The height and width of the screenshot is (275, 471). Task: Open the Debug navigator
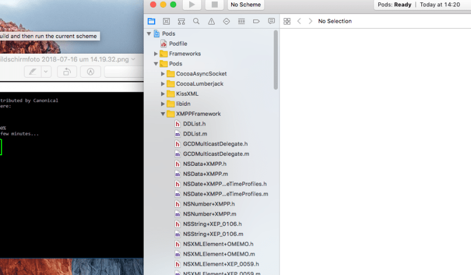tap(242, 21)
